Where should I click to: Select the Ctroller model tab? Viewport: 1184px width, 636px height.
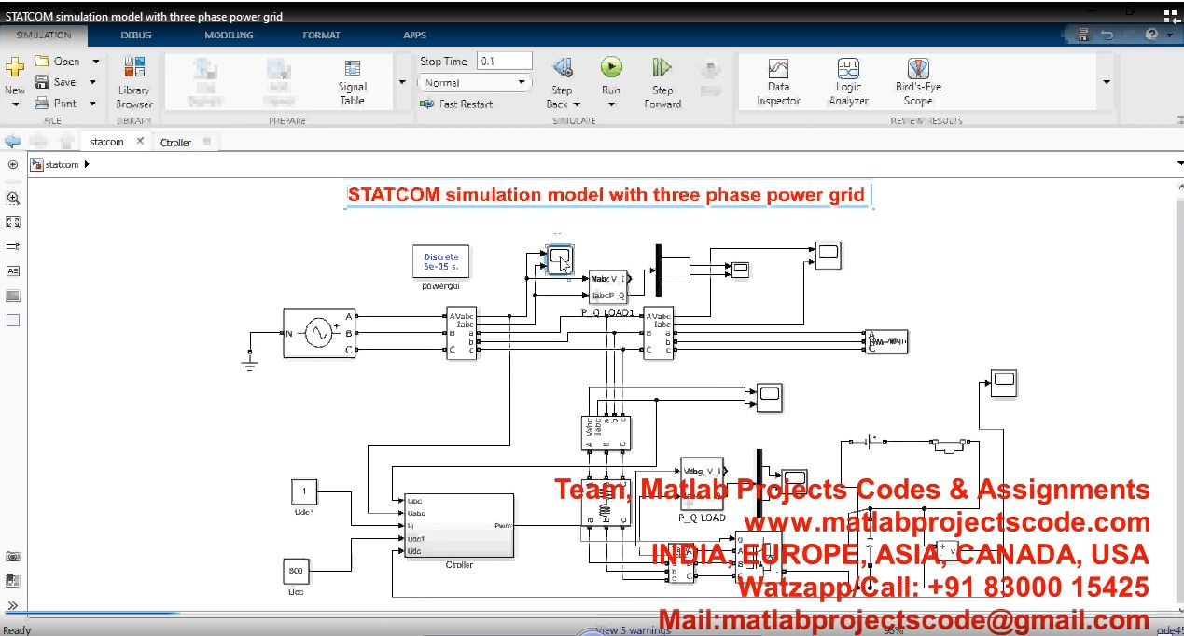click(x=175, y=143)
